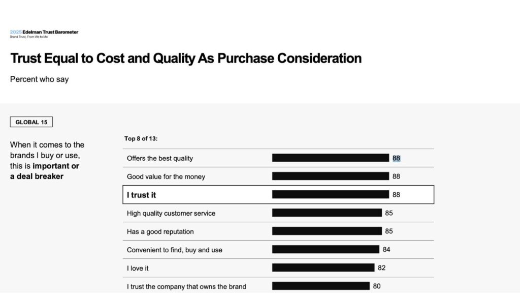Click the bar for "Offers the best quality"
The image size is (520, 293).
330,158
